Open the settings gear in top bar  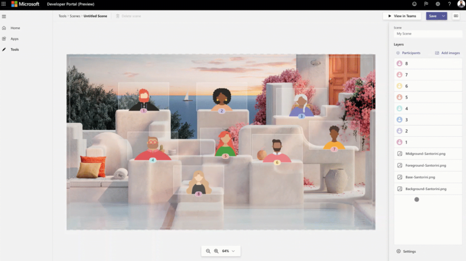point(438,4)
